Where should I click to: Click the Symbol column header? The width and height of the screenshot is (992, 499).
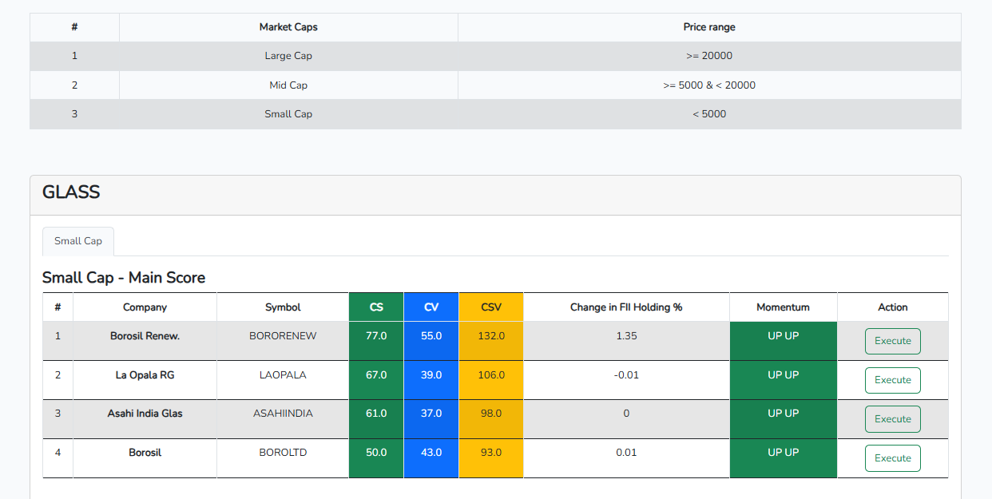(x=283, y=307)
